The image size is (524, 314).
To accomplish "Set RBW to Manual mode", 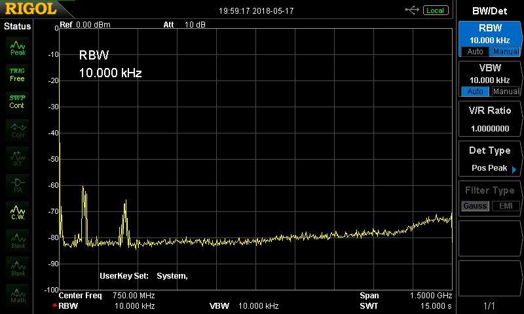I will pyautogui.click(x=506, y=52).
